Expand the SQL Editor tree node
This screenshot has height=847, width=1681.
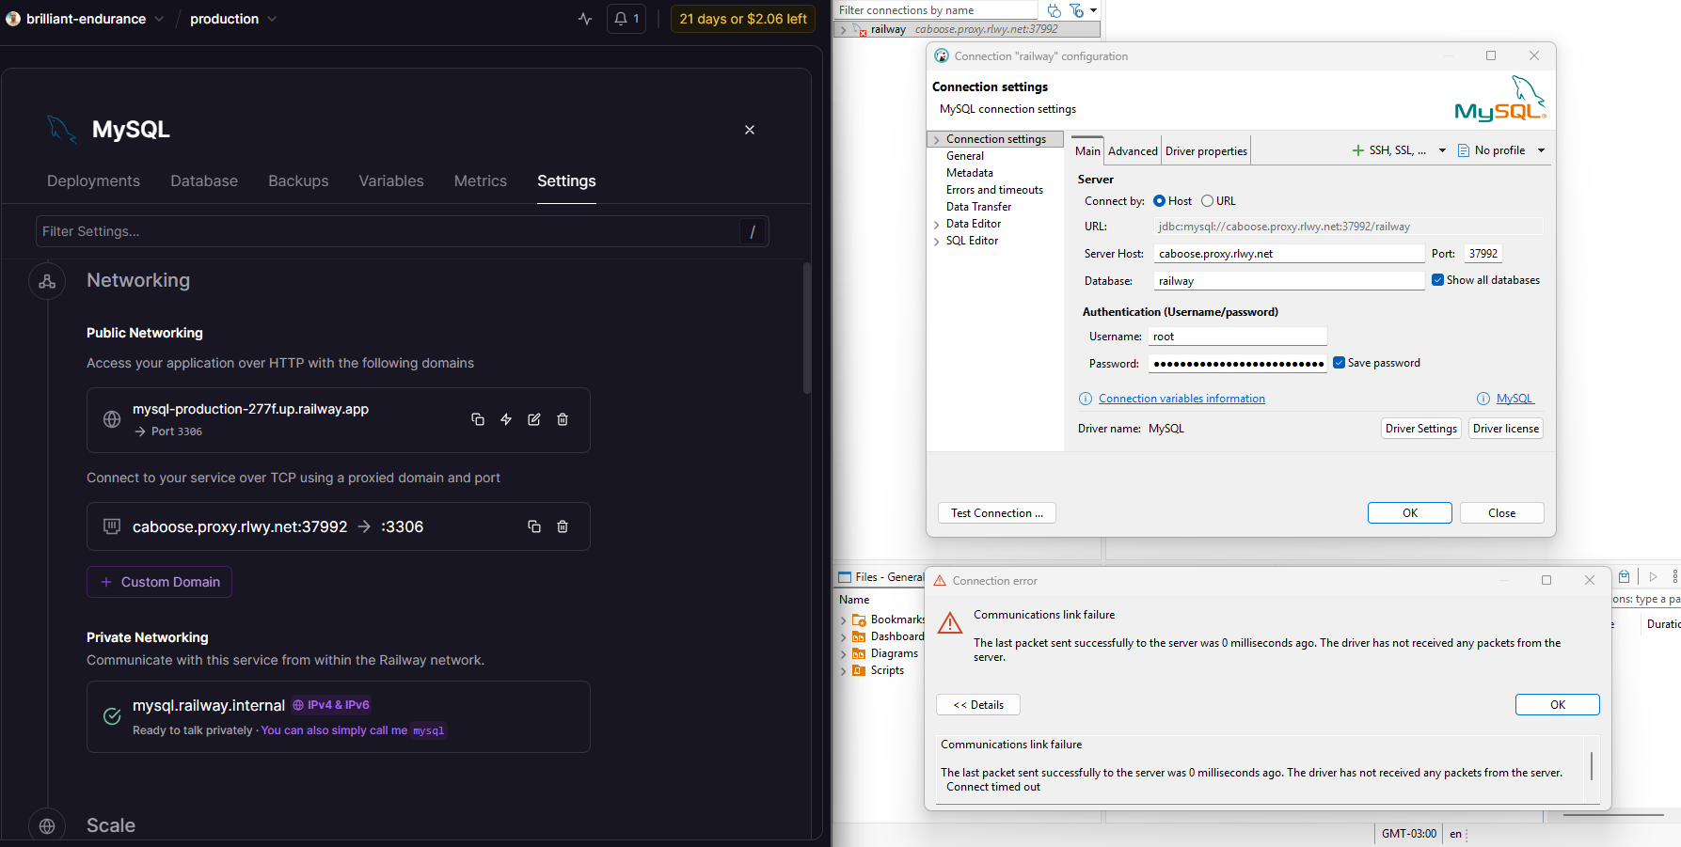937,242
